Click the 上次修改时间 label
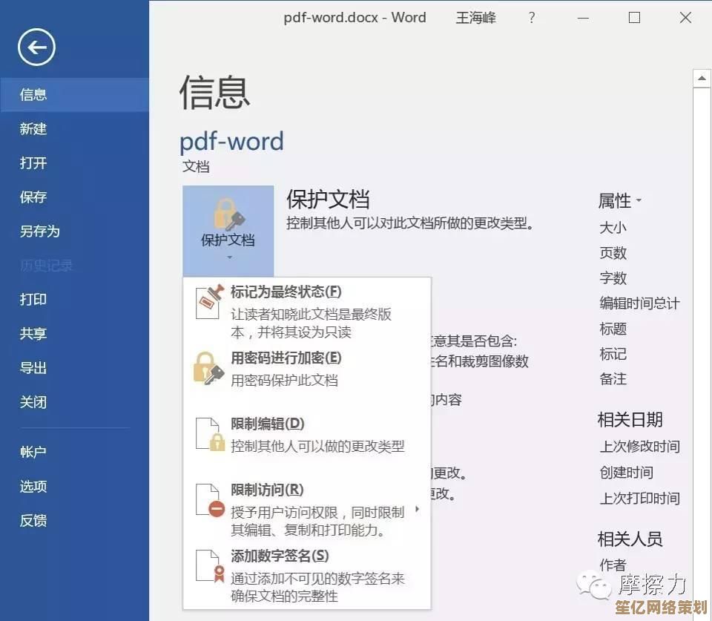Viewport: 712px width, 621px height. [x=640, y=447]
